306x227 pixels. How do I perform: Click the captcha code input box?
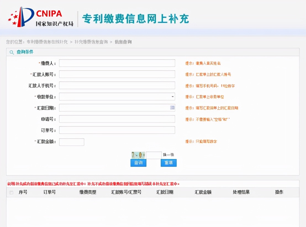pos(154,155)
